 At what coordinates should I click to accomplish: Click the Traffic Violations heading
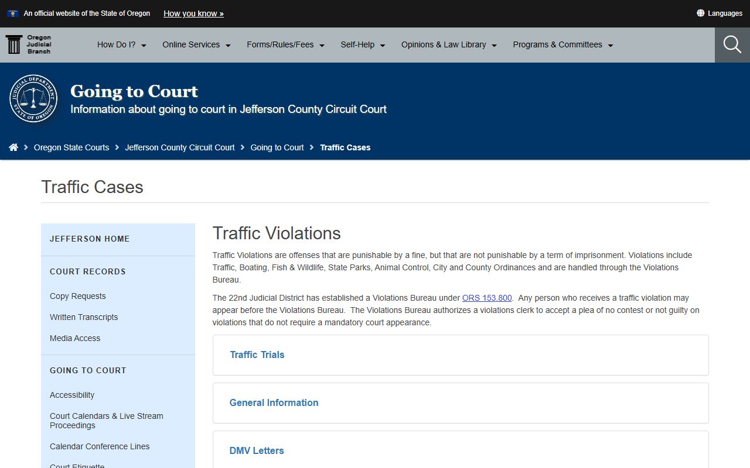tap(277, 233)
